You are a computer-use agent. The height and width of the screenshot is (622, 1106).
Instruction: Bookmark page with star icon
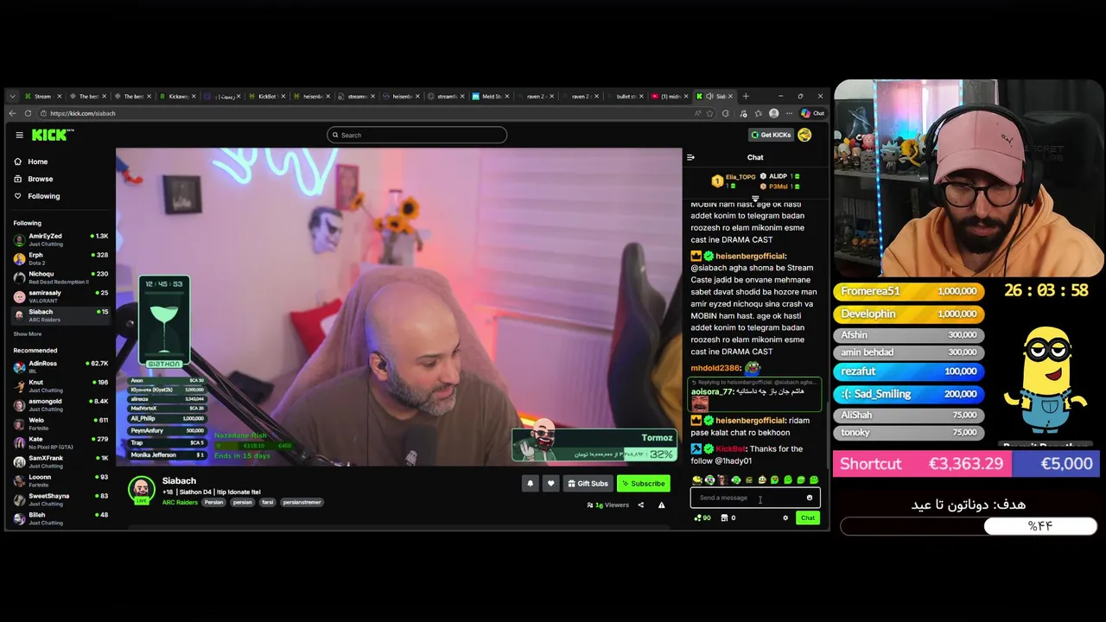(711, 113)
